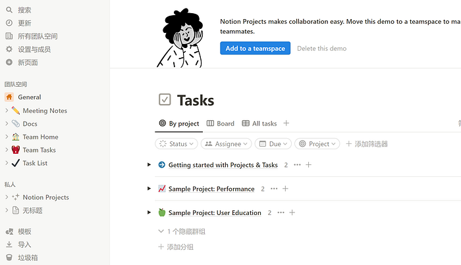461x265 pixels.
Task: Click the teamspace section header label
Action: point(16,84)
